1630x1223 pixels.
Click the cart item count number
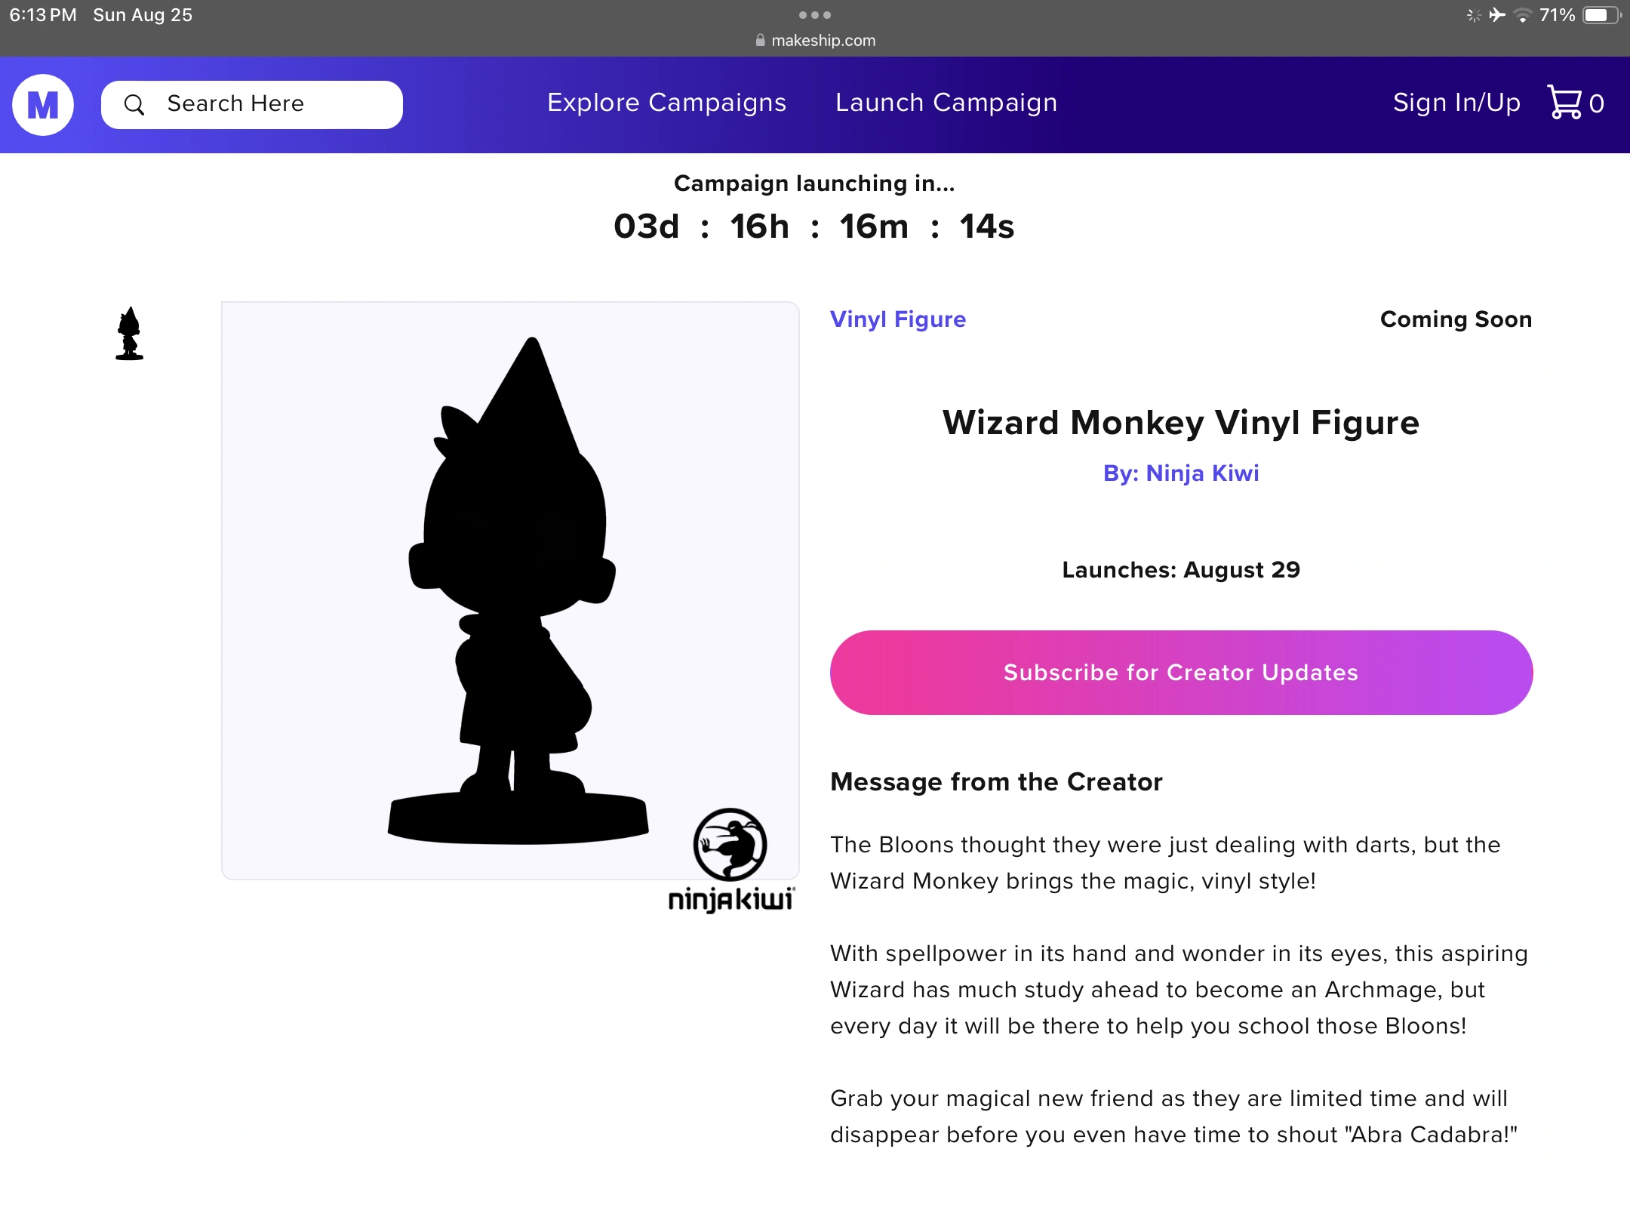[x=1597, y=104]
